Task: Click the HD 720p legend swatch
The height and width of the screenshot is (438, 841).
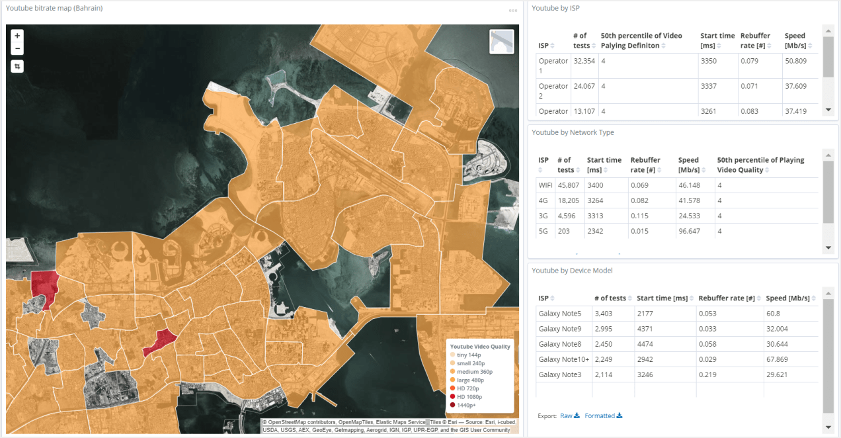Action: (x=452, y=388)
